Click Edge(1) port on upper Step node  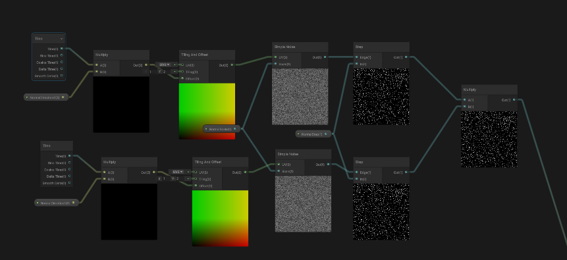(x=356, y=57)
